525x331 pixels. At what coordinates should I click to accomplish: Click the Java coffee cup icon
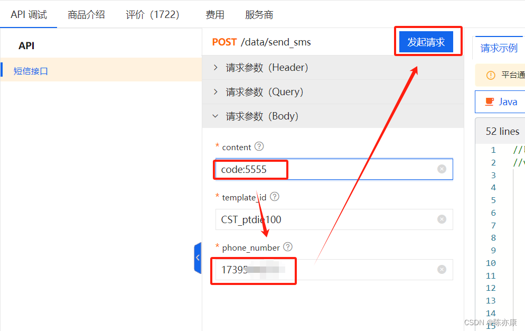[490, 102]
